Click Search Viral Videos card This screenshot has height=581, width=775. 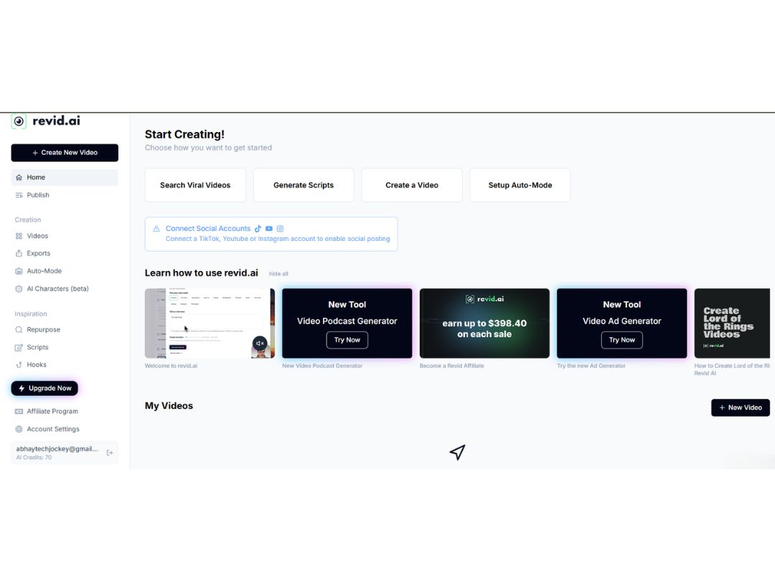click(195, 185)
